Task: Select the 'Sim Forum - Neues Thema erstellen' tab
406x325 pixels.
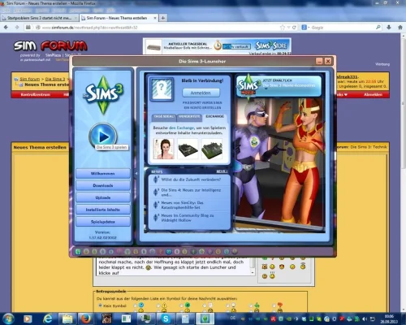Action: pyautogui.click(x=119, y=18)
